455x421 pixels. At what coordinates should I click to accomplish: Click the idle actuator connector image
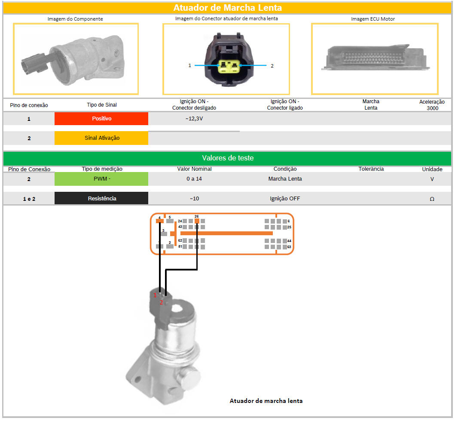[x=226, y=59]
